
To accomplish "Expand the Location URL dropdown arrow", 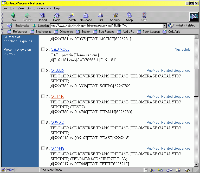I will [x=165, y=26].
